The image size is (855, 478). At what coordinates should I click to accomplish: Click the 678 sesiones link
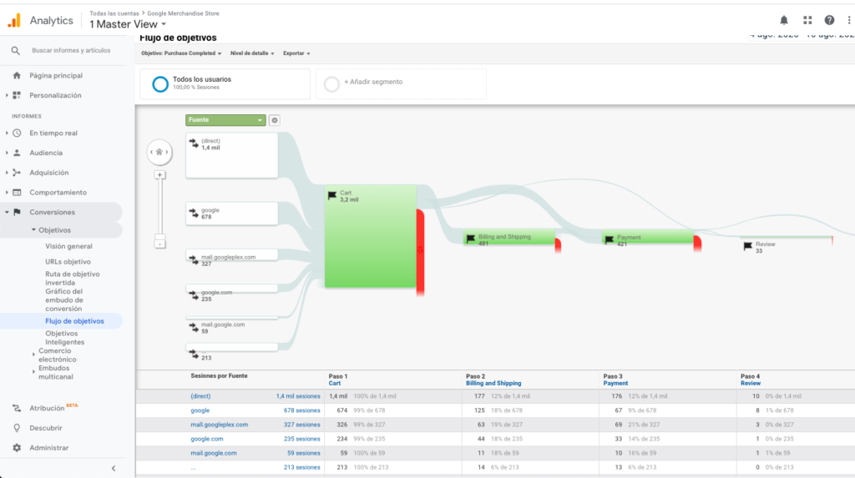pyautogui.click(x=301, y=410)
